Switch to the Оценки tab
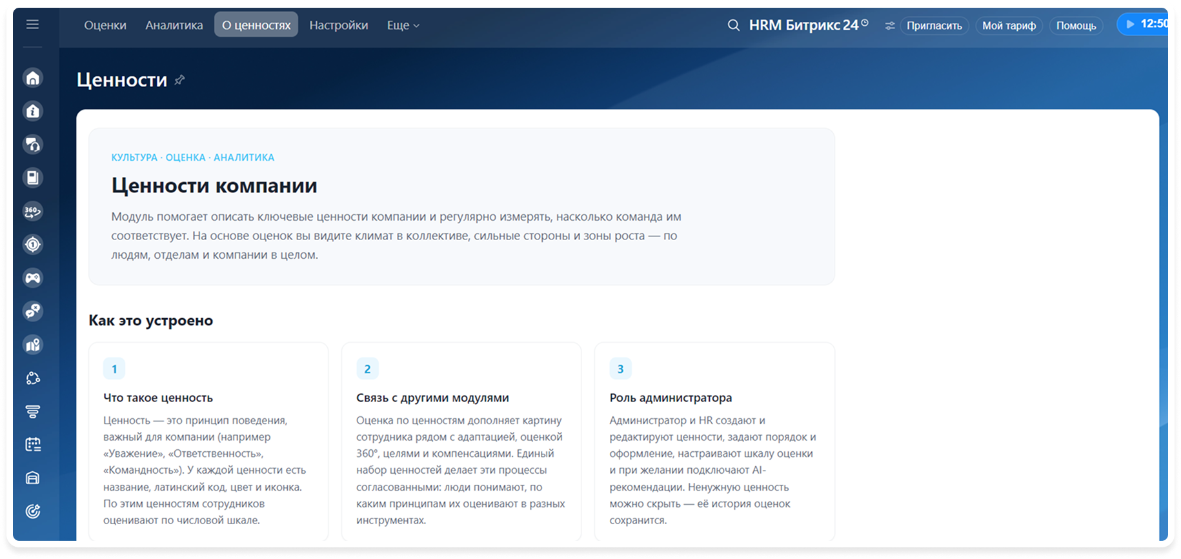 (105, 25)
